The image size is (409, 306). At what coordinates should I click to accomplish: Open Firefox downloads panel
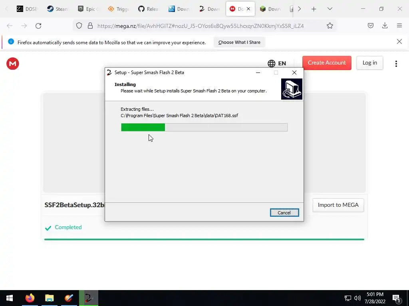pyautogui.click(x=385, y=25)
